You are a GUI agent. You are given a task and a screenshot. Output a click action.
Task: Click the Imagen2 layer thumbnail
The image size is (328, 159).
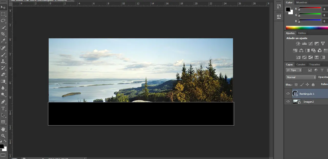[x=297, y=102]
